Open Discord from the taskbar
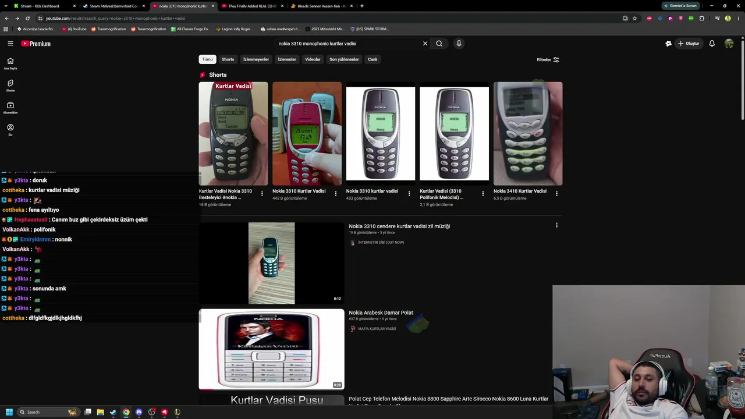 pyautogui.click(x=139, y=412)
